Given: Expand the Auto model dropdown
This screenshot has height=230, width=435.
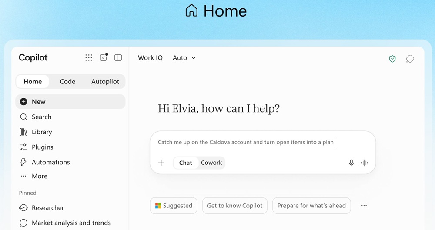Looking at the screenshot, I should click(184, 58).
